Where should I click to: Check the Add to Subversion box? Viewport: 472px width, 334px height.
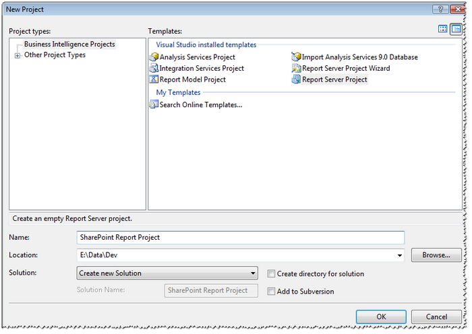271,292
